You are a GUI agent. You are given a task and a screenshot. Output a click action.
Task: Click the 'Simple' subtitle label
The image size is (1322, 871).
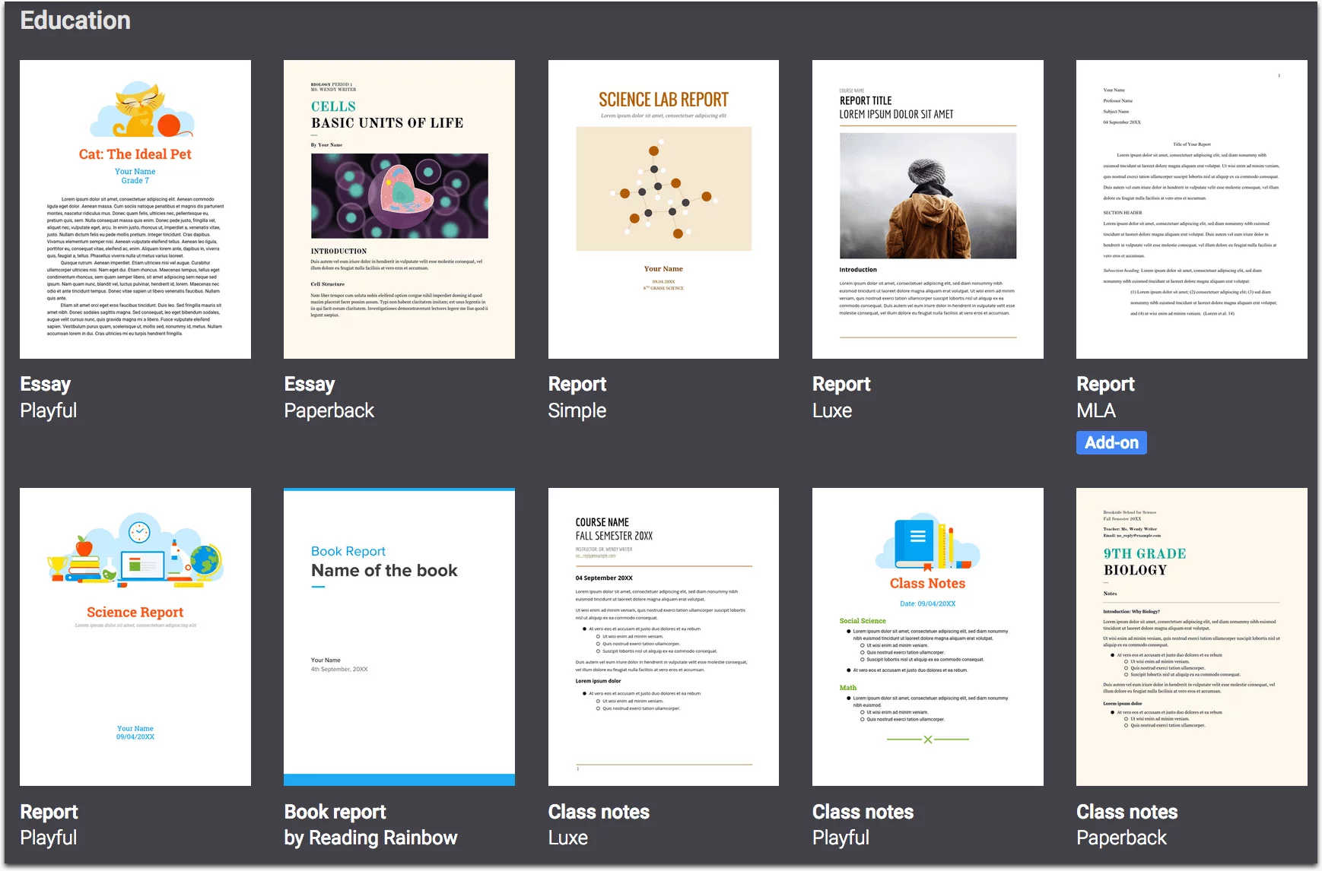coord(577,410)
